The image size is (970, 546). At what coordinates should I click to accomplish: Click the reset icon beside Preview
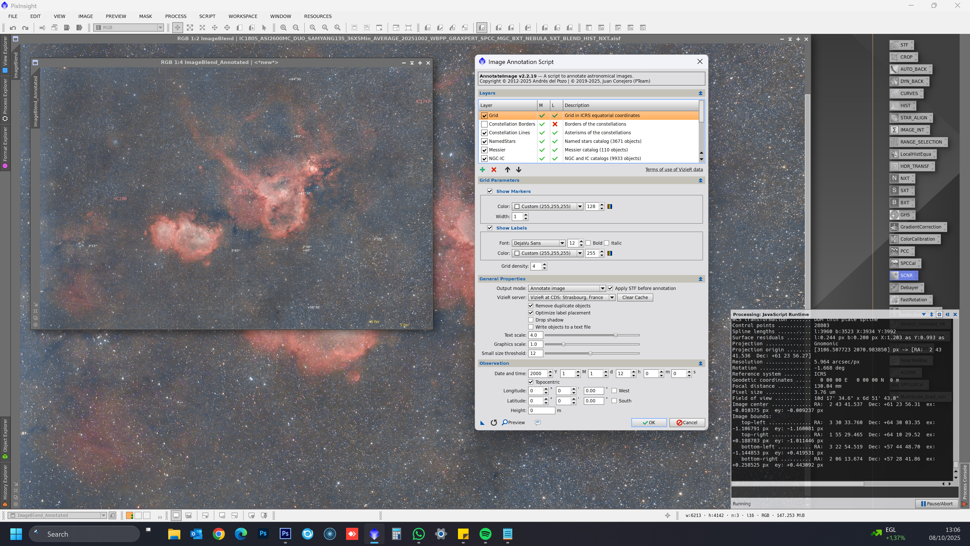494,422
